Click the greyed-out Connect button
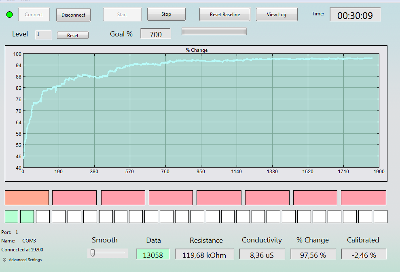Viewport: 400px width, 272px height. (34, 15)
